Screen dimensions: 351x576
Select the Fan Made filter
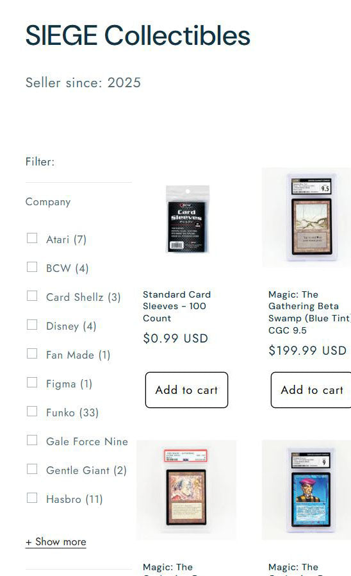click(32, 354)
